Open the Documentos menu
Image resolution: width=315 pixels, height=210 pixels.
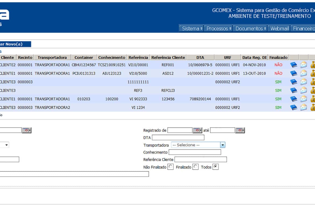point(250,29)
